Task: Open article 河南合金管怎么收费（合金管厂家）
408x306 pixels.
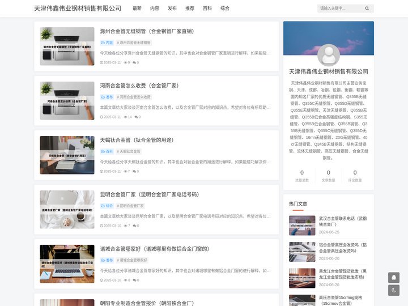Action: (x=139, y=86)
